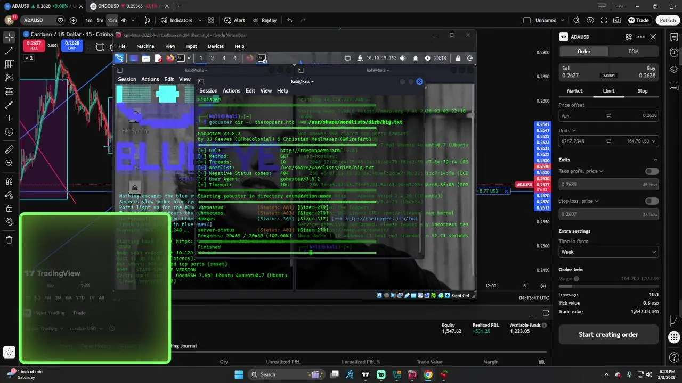This screenshot has height=383, width=682.
Task: Click the Margin usage bar
Action: 608,286
